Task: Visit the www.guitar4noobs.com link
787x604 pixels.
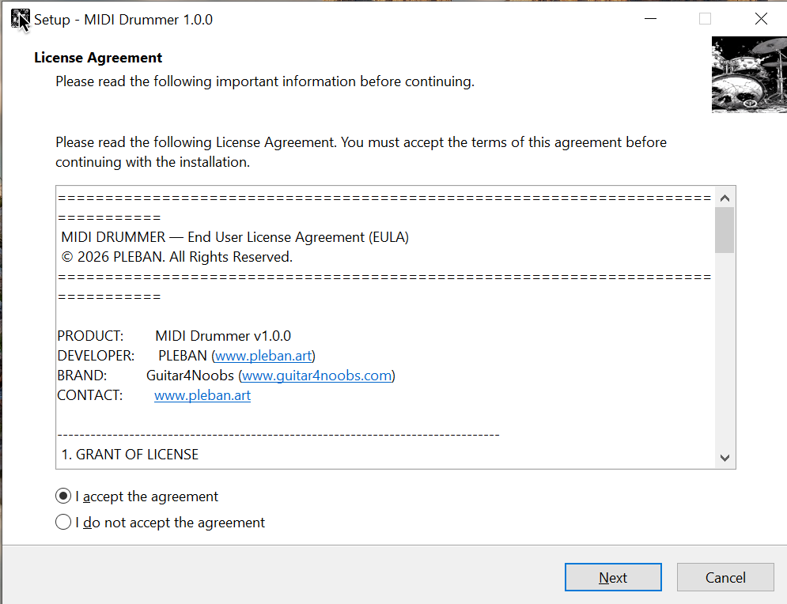Action: point(316,376)
